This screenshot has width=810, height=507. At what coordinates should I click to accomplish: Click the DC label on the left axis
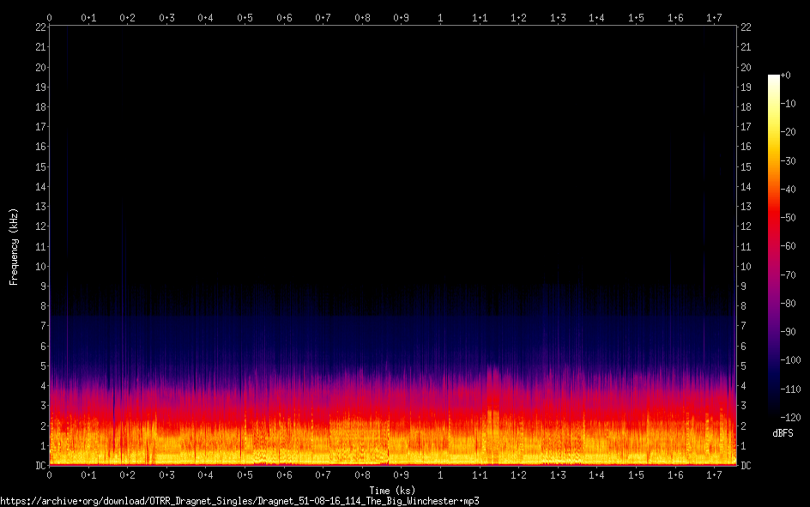[x=39, y=466]
